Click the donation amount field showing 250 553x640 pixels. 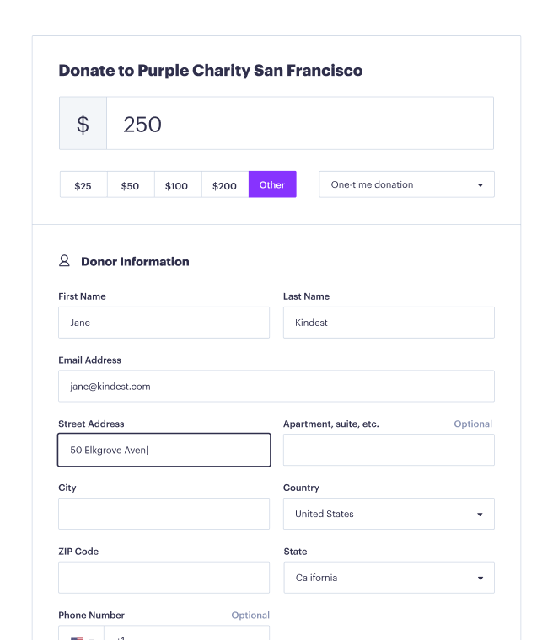[299, 124]
